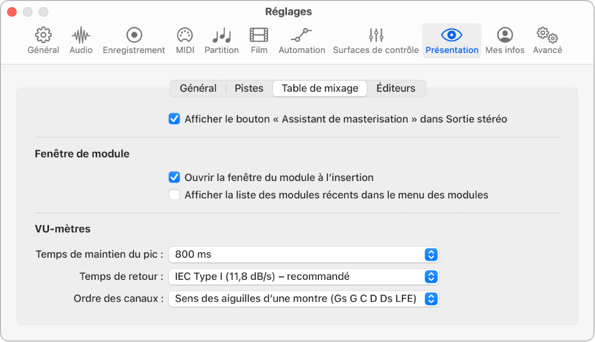The width and height of the screenshot is (595, 342).
Task: Click the Surfaces de contrôle icon
Action: (x=375, y=40)
